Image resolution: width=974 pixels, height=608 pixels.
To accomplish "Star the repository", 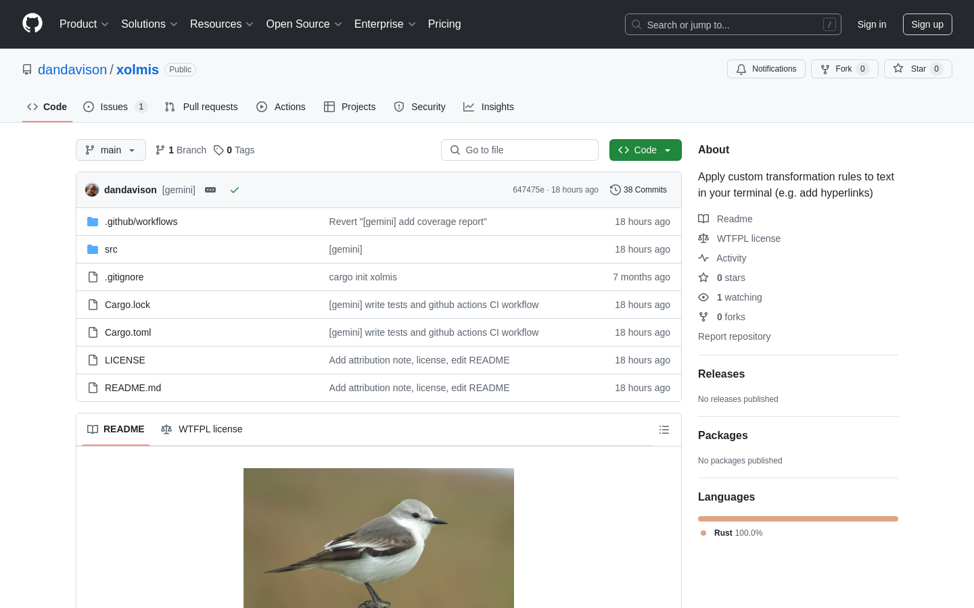I will pos(918,69).
